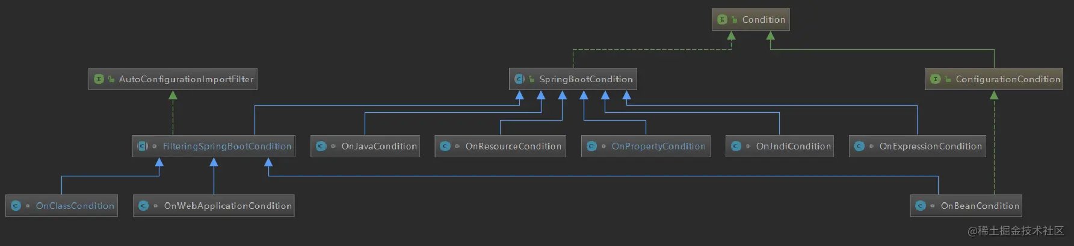Viewport: 1074px width, 246px height.
Task: Click the OnPropertyCondition class icon
Action: click(x=591, y=146)
